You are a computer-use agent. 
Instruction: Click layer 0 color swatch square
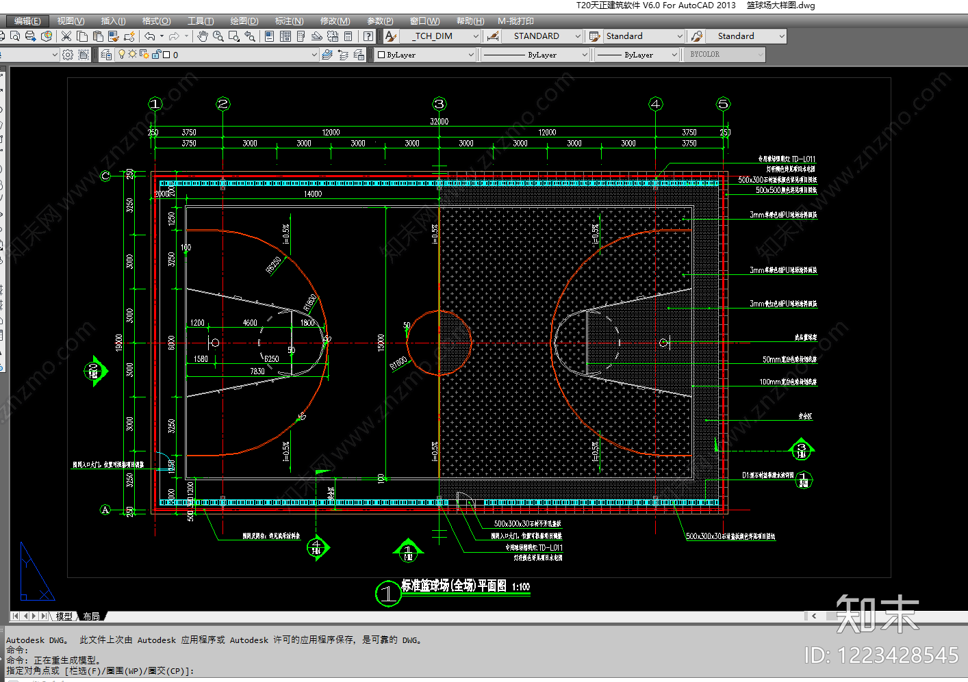[x=166, y=55]
